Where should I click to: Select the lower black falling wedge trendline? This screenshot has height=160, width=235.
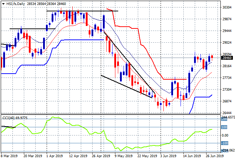[126, 86]
